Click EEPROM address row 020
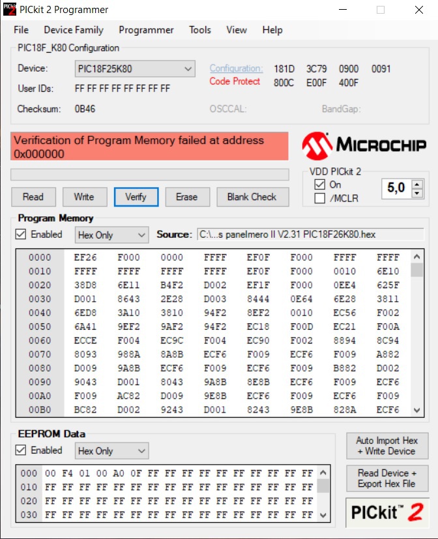The height and width of the screenshot is (539, 438). click(x=29, y=501)
